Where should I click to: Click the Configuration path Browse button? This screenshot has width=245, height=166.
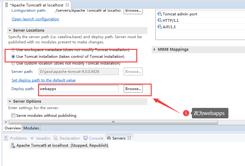click(x=133, y=11)
